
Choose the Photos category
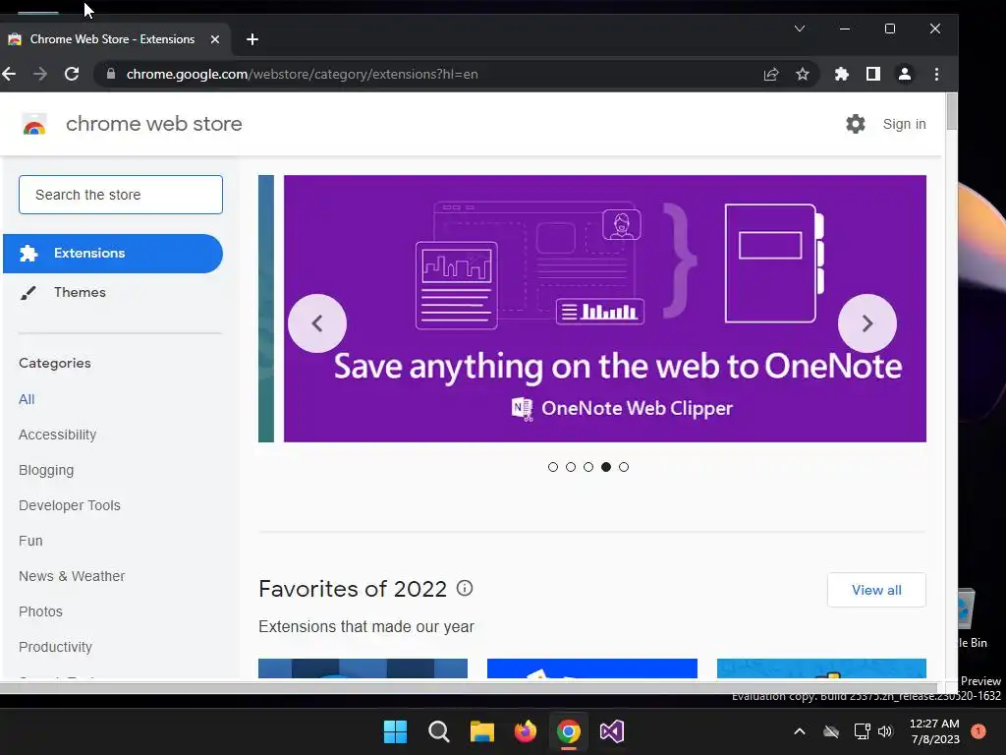point(40,611)
